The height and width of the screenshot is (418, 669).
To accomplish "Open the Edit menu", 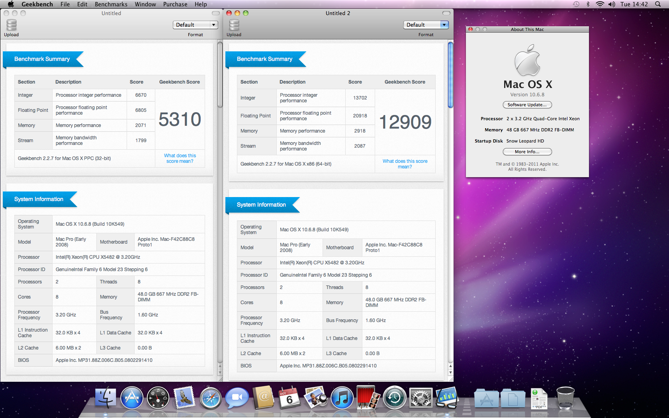I will (x=82, y=4).
